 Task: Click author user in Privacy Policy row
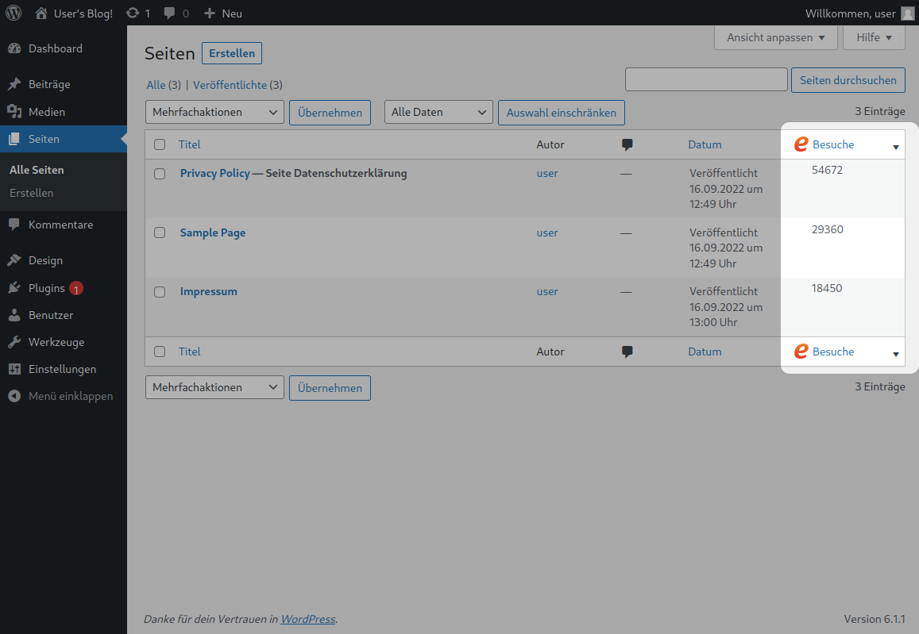click(x=546, y=173)
